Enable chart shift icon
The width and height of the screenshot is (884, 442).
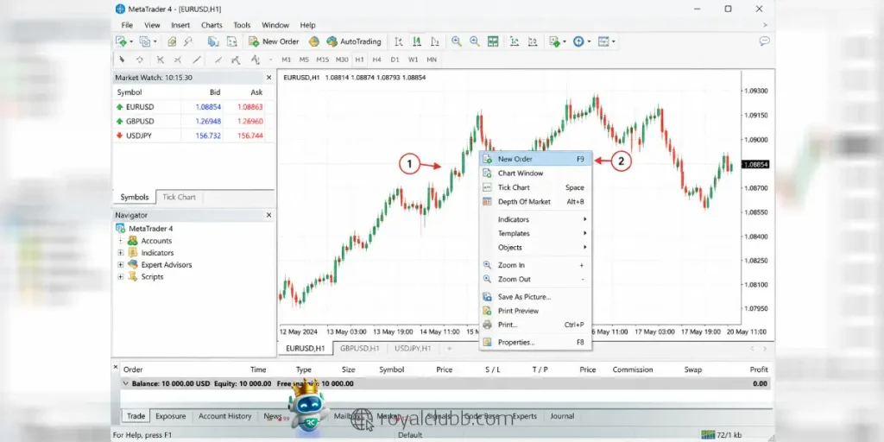pyautogui.click(x=532, y=41)
